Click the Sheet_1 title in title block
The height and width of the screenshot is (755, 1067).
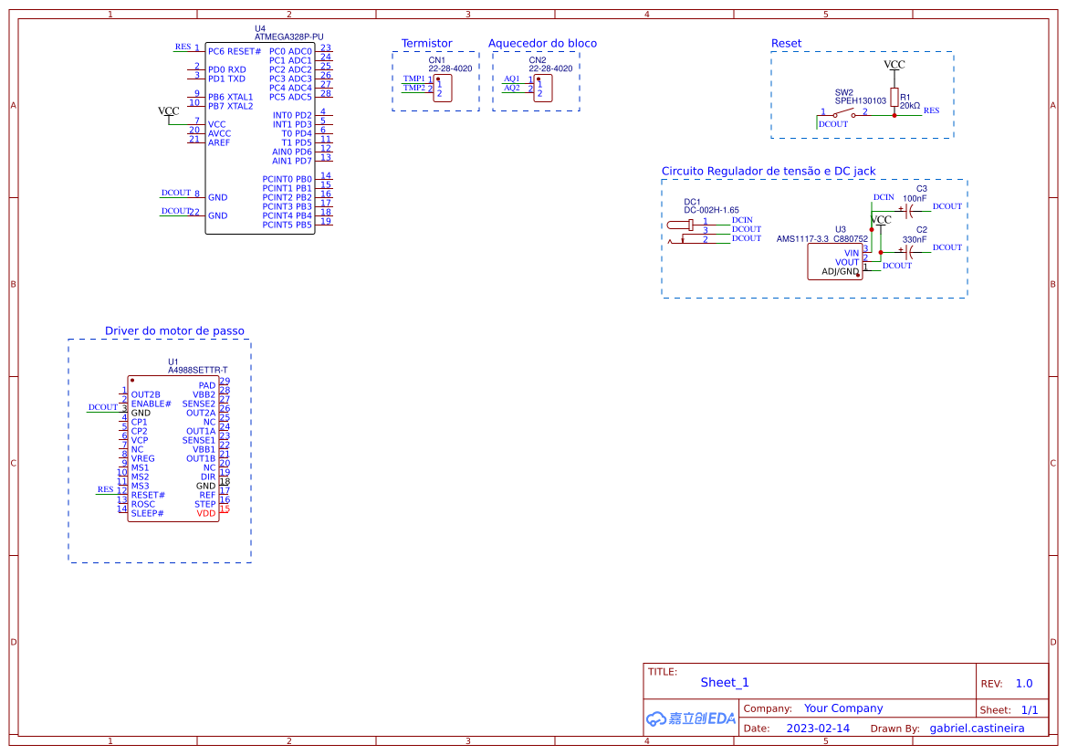(724, 682)
